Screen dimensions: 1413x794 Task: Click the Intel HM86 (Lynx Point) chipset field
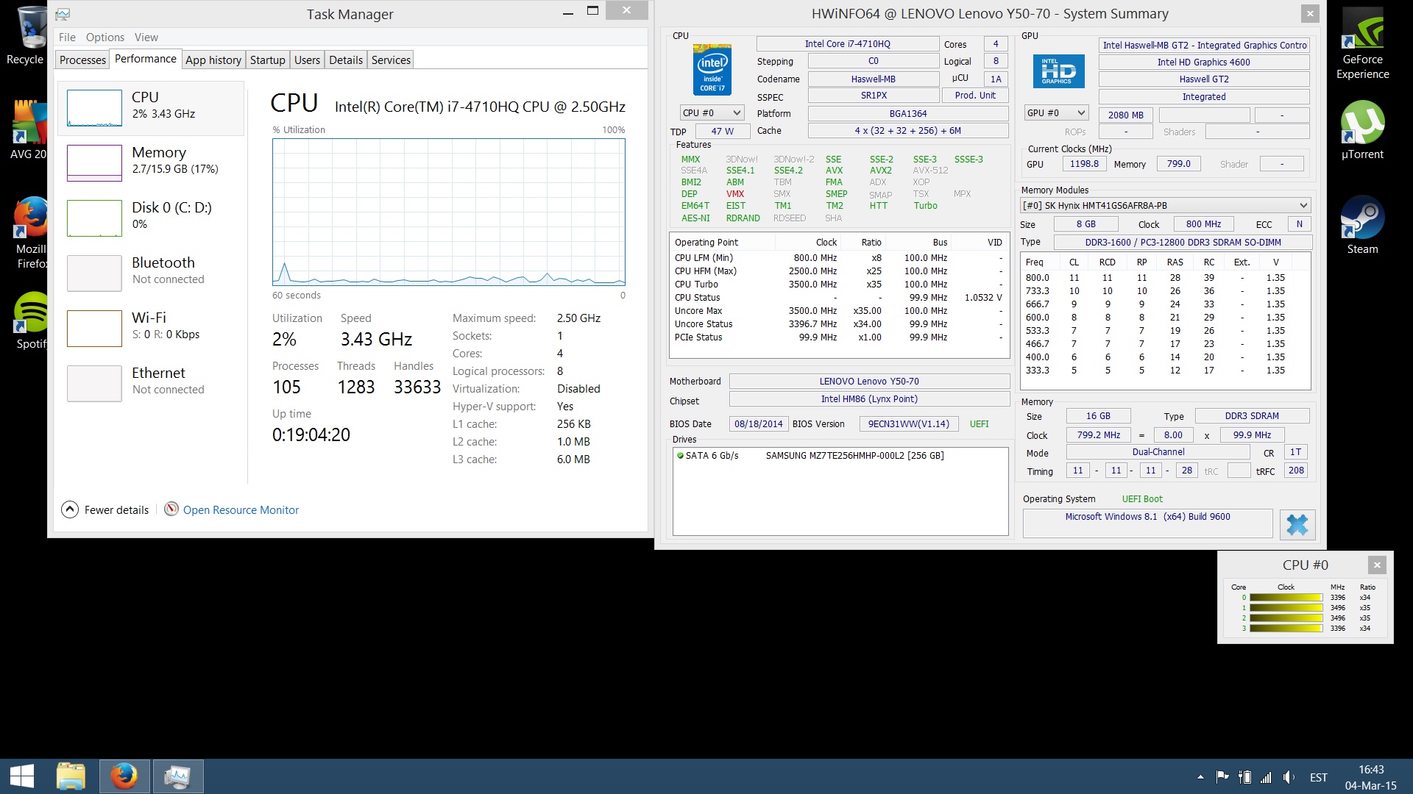(x=869, y=398)
